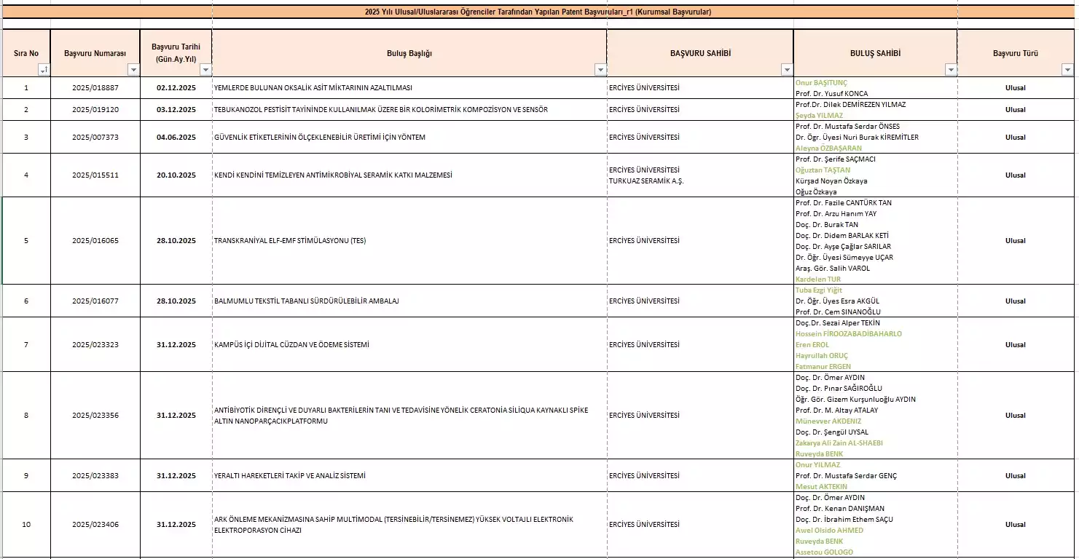The height and width of the screenshot is (559, 1079).
Task: Open the BULUŞ SAHİBİ filter dropdown
Action: (951, 70)
